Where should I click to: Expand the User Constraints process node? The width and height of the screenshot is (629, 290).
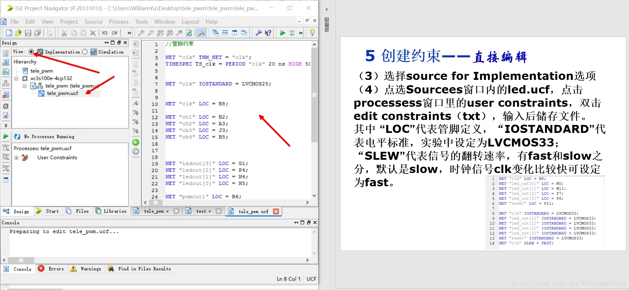(x=16, y=158)
